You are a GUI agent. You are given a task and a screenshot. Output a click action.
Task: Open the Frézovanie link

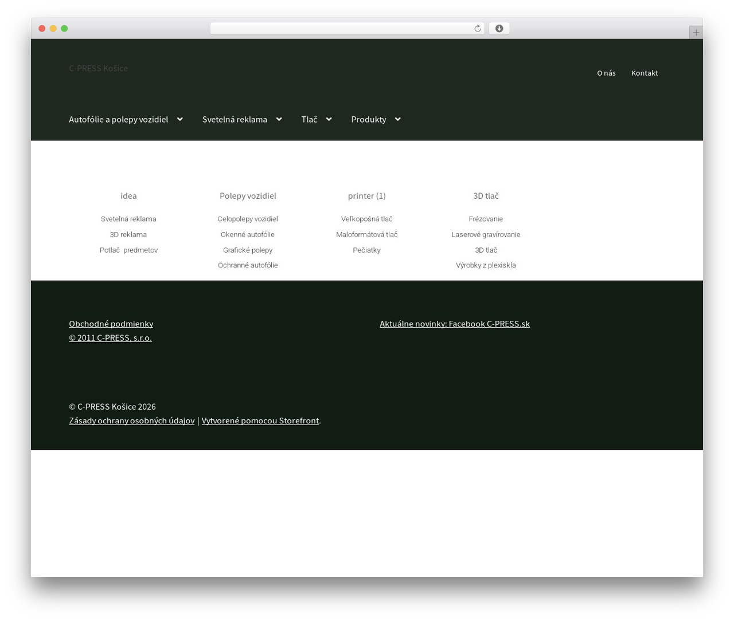point(486,219)
